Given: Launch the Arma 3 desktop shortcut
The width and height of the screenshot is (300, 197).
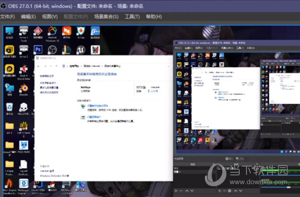Looking at the screenshot, I should click(24, 51).
